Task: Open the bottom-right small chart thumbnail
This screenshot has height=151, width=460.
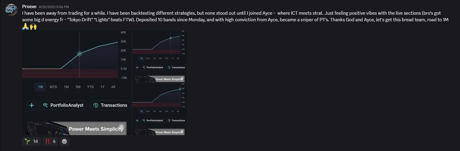Action: click(x=159, y=109)
